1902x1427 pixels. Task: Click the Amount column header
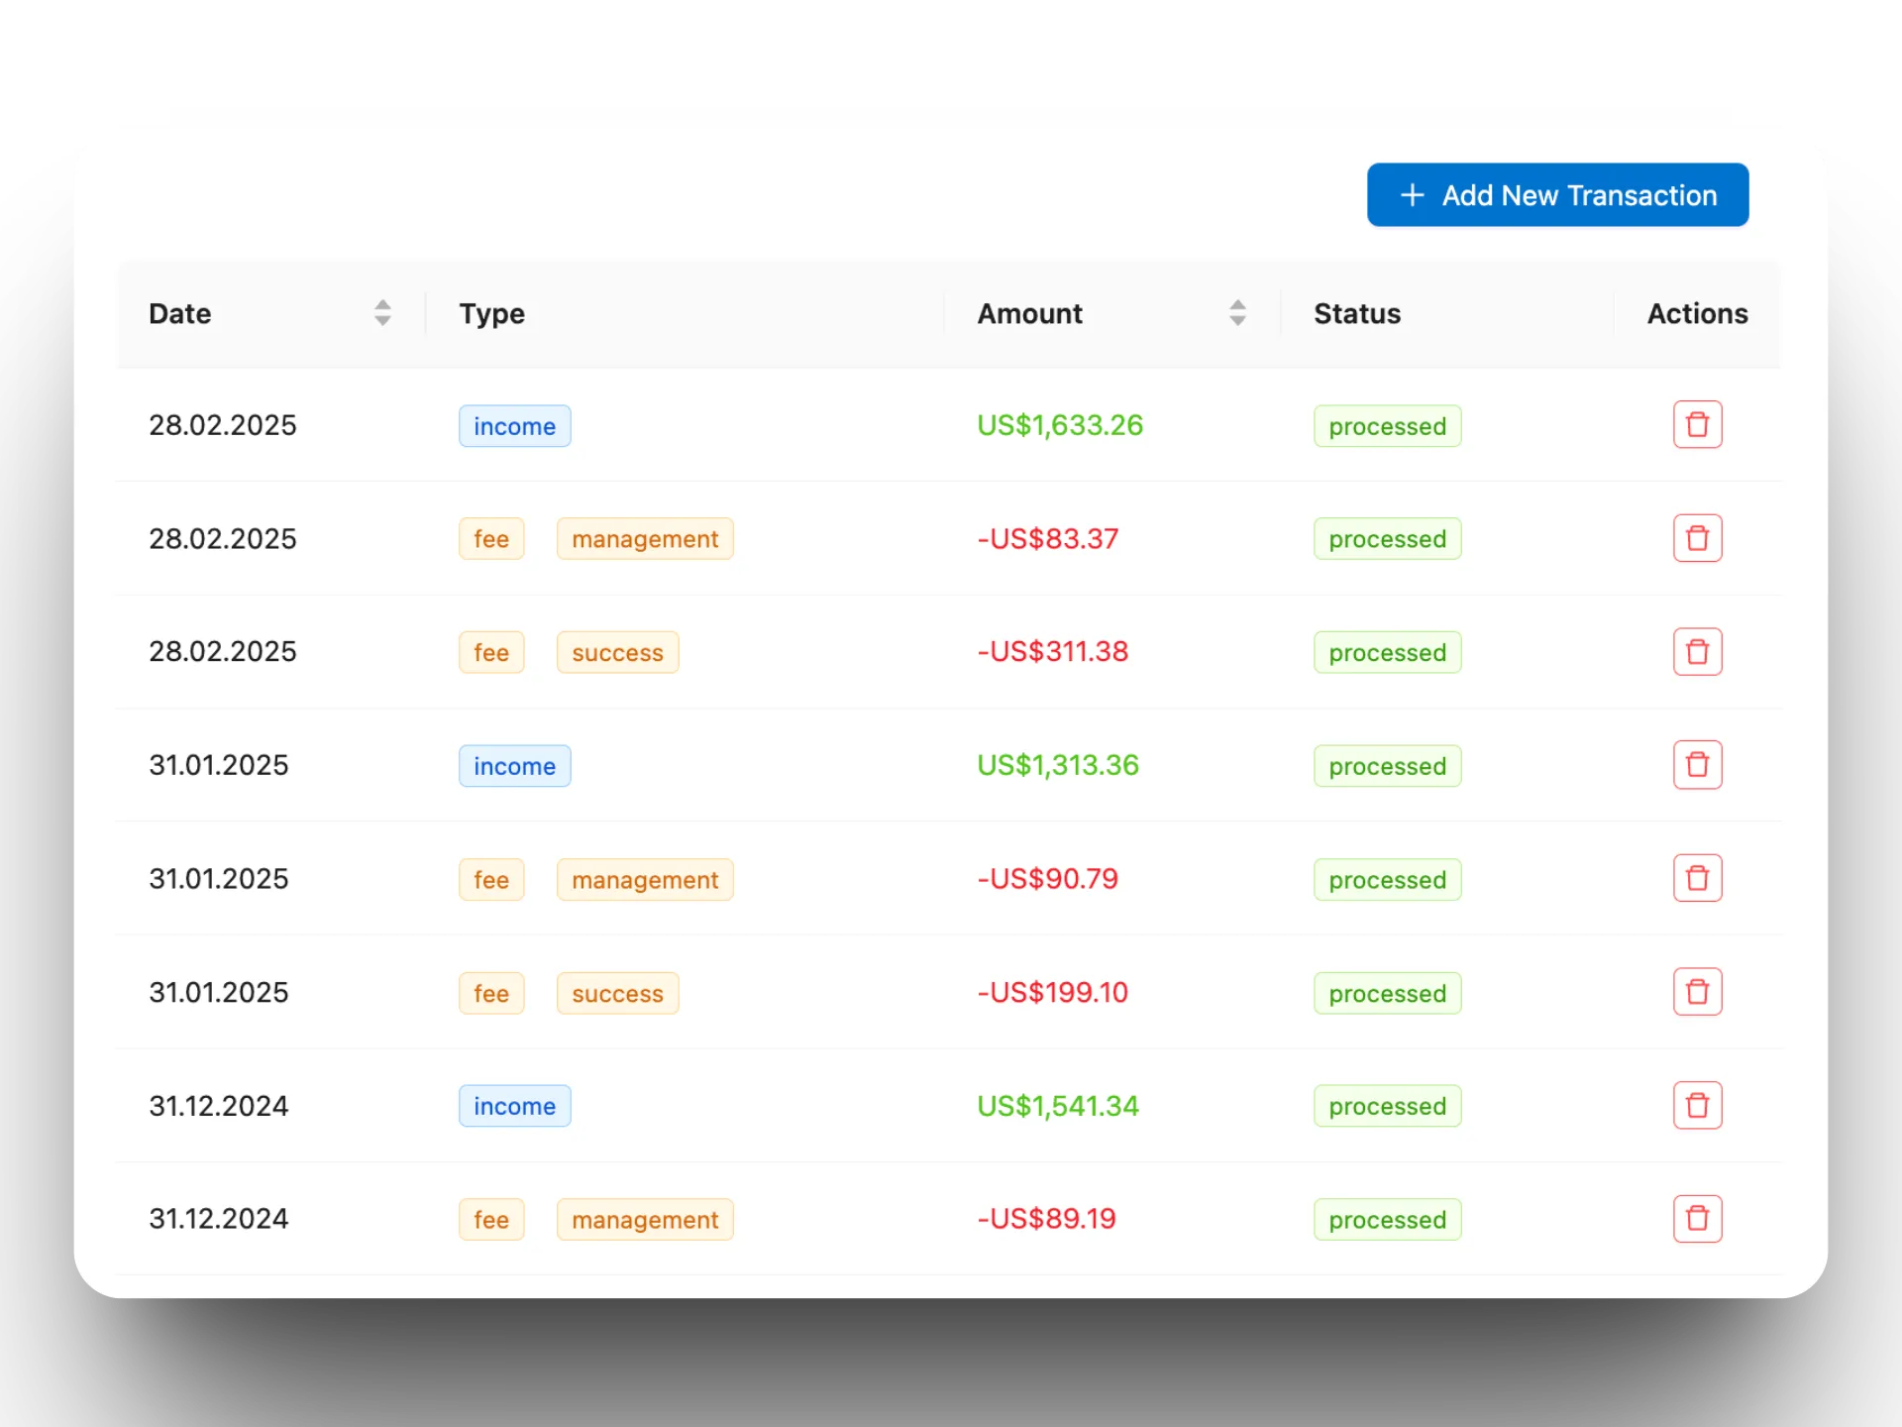tap(1029, 313)
